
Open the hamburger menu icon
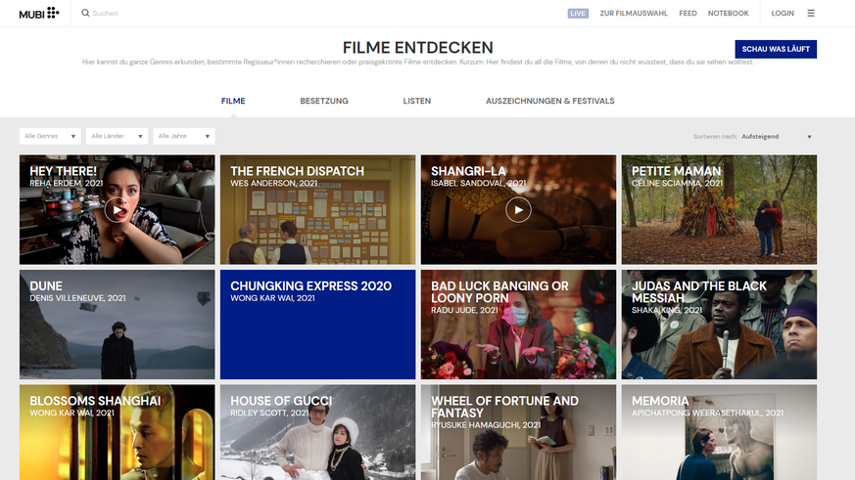810,14
